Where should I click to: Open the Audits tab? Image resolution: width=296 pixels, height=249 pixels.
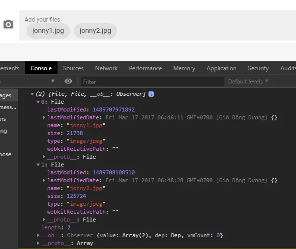tap(288, 68)
